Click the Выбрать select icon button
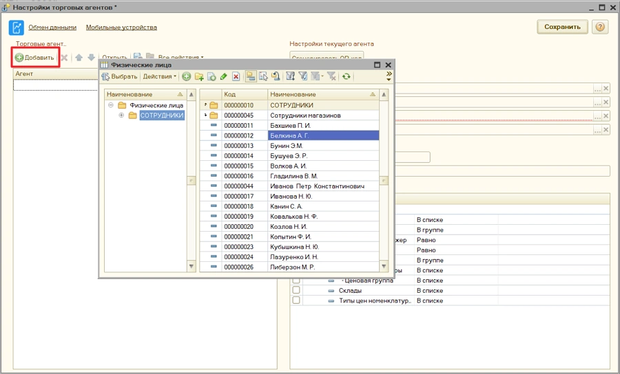The image size is (620, 374). point(119,76)
